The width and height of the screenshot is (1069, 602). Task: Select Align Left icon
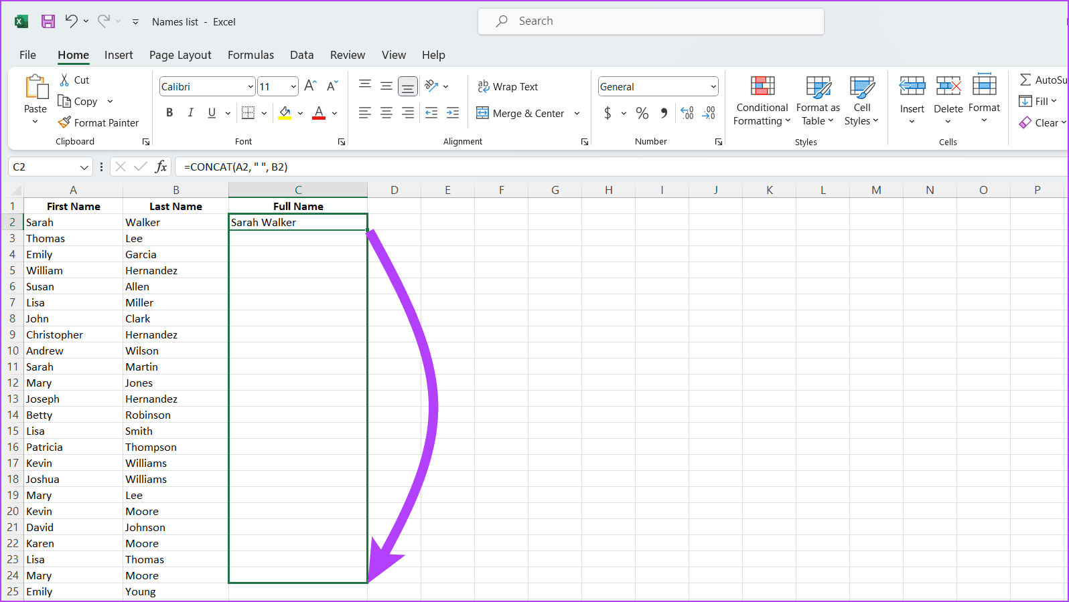(365, 113)
